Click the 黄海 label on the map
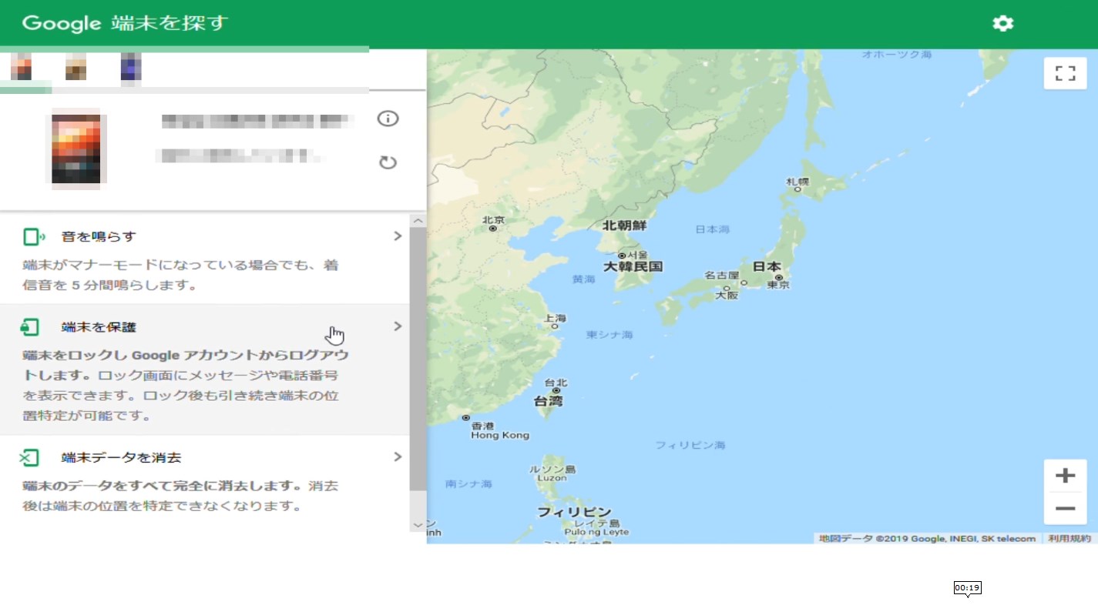The height and width of the screenshot is (615, 1098). click(583, 279)
